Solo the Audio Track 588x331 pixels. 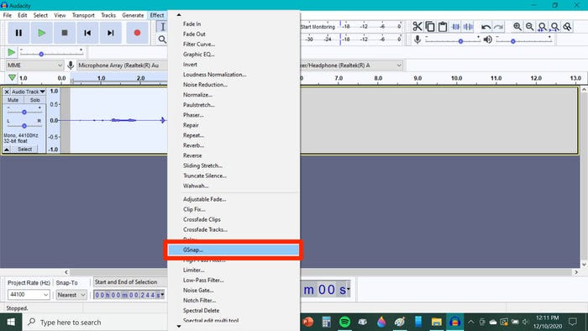[35, 100]
